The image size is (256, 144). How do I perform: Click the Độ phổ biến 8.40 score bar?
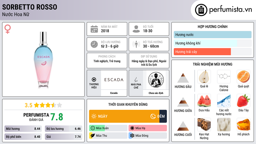pyautogui.click(x=23, y=137)
